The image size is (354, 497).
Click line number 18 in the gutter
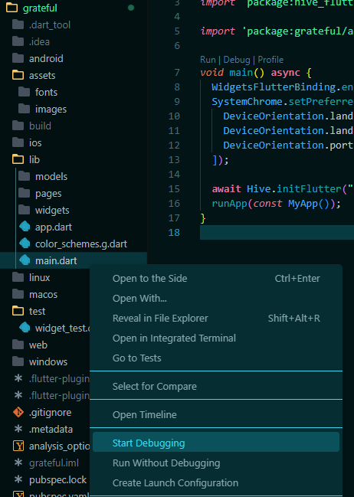pyautogui.click(x=174, y=232)
